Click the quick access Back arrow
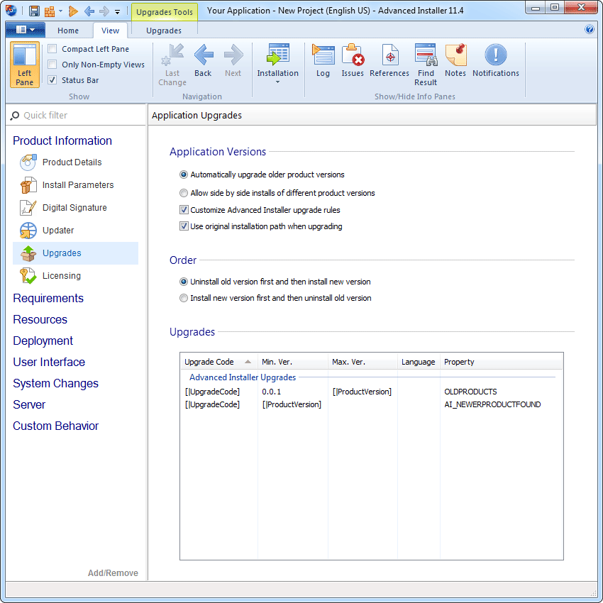Viewport: 603px width, 603px height. [89, 11]
